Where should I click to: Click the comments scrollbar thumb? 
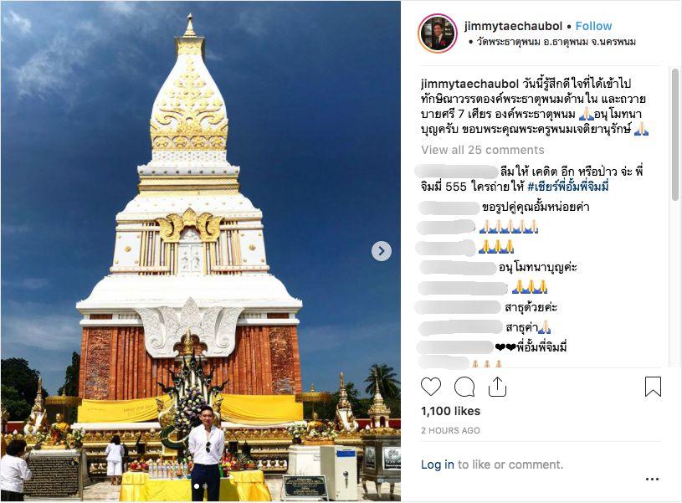[x=674, y=135]
